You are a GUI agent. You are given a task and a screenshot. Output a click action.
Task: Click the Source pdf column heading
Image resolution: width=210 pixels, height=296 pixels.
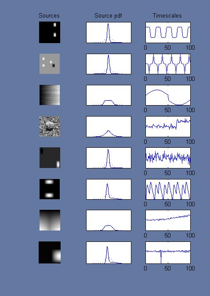click(x=108, y=15)
